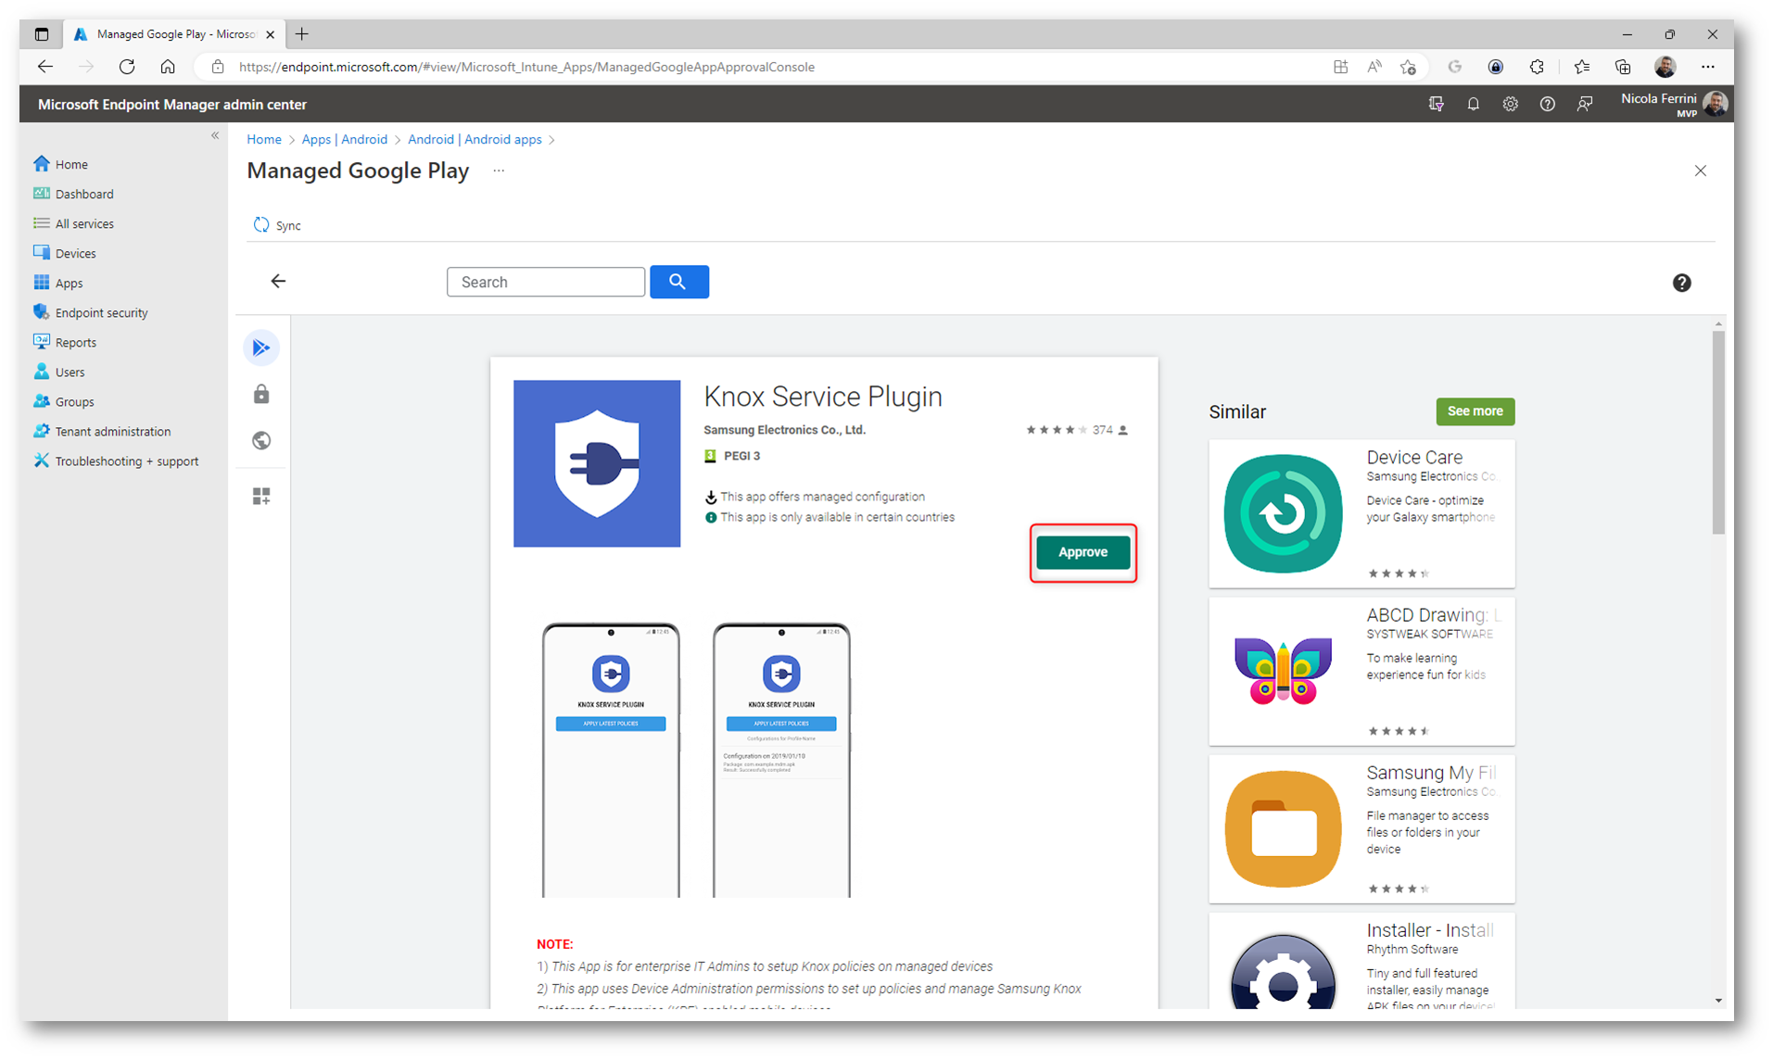
Task: Open the Installer app card
Action: (1361, 961)
